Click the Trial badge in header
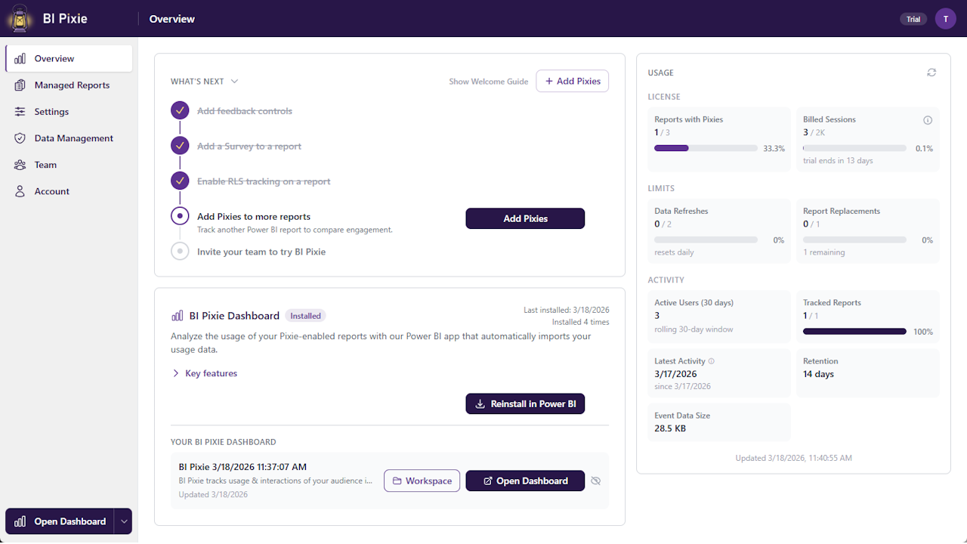This screenshot has height=544, width=967. [x=913, y=19]
